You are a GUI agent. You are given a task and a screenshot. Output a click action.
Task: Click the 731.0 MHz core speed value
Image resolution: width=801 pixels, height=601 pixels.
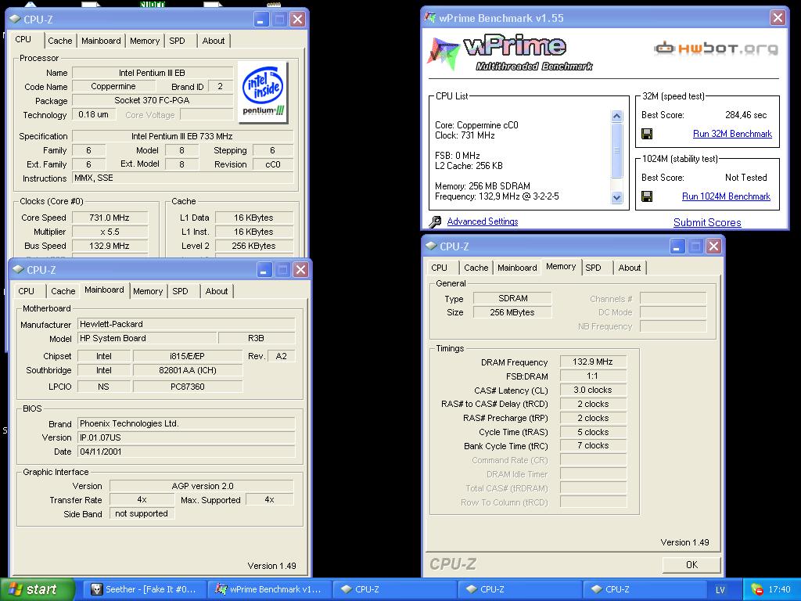pos(110,218)
